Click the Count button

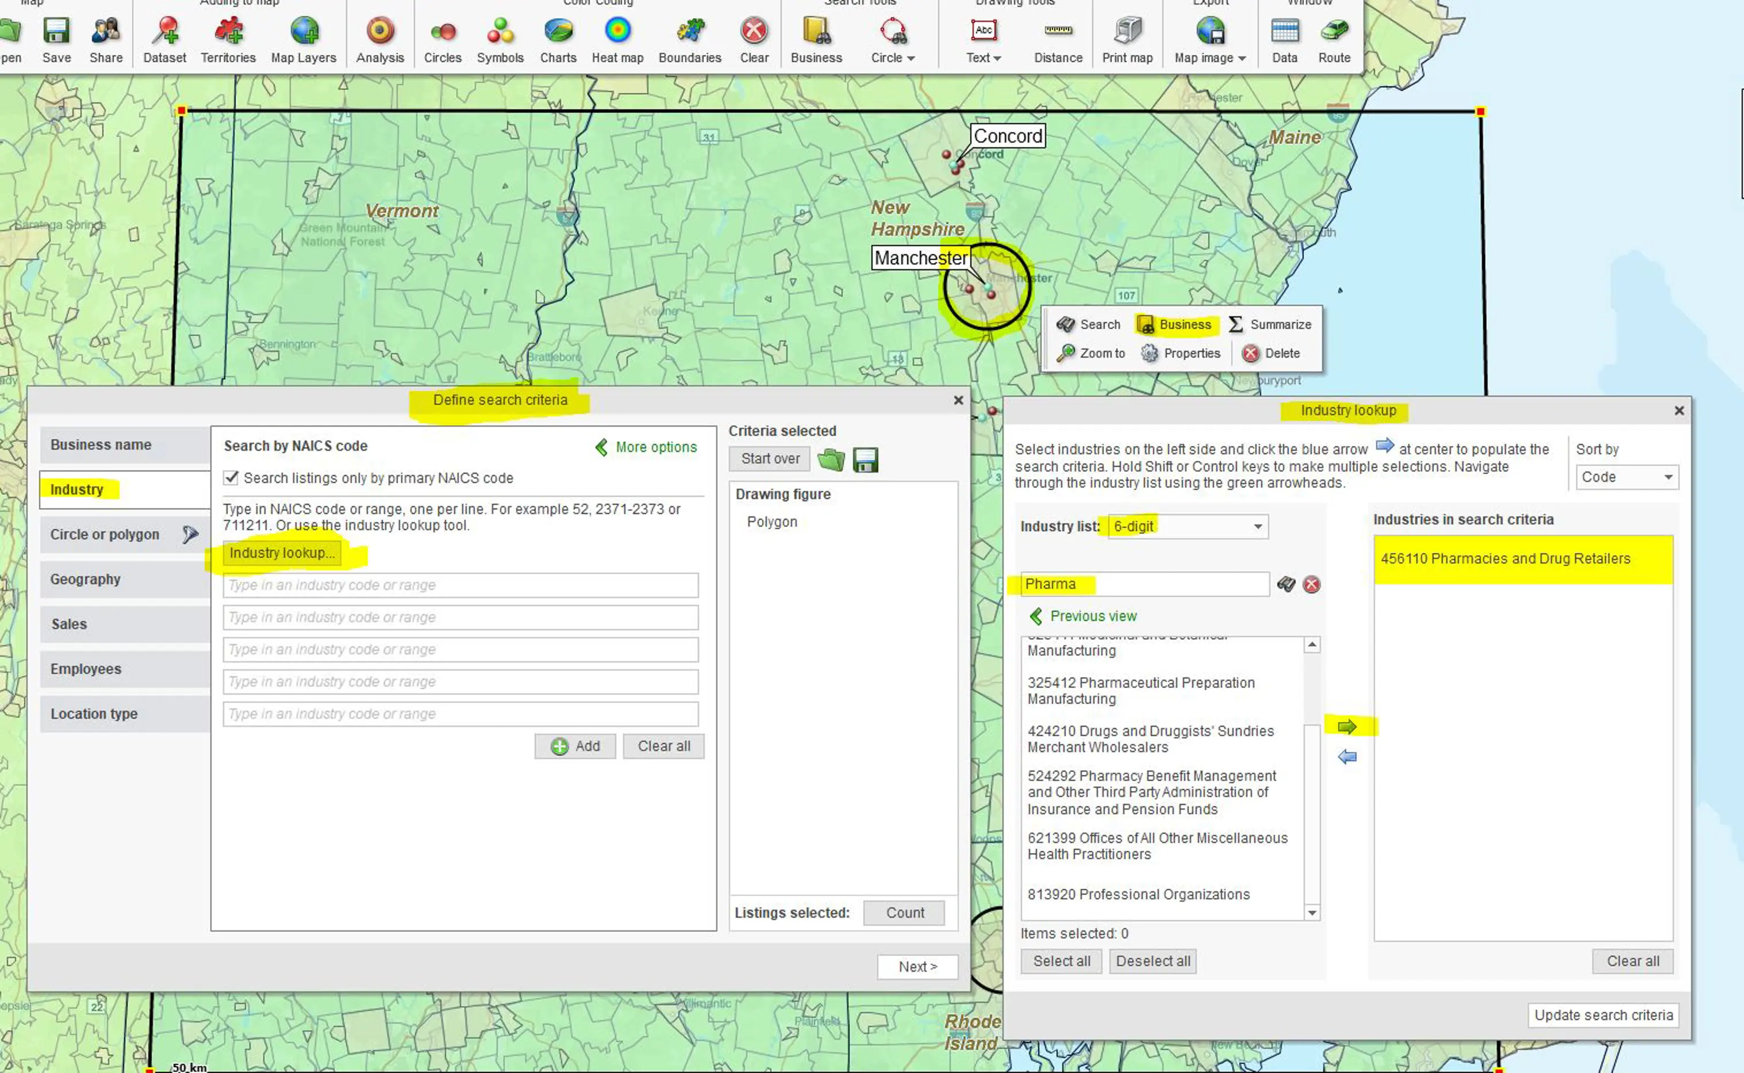click(904, 913)
